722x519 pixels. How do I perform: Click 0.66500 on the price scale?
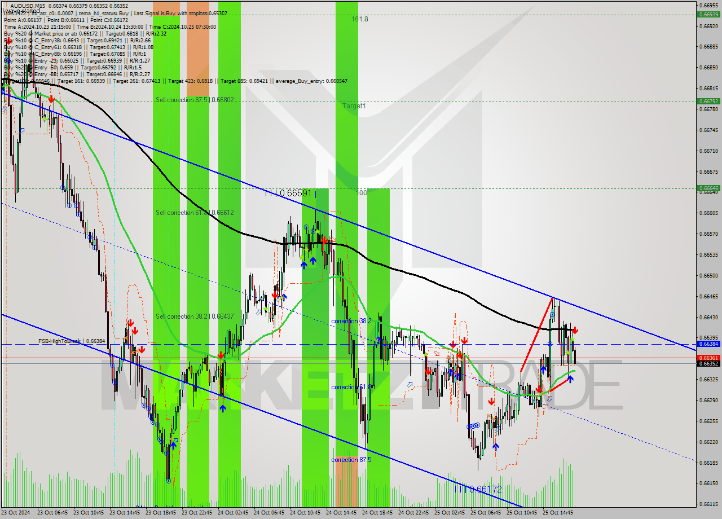click(x=708, y=275)
